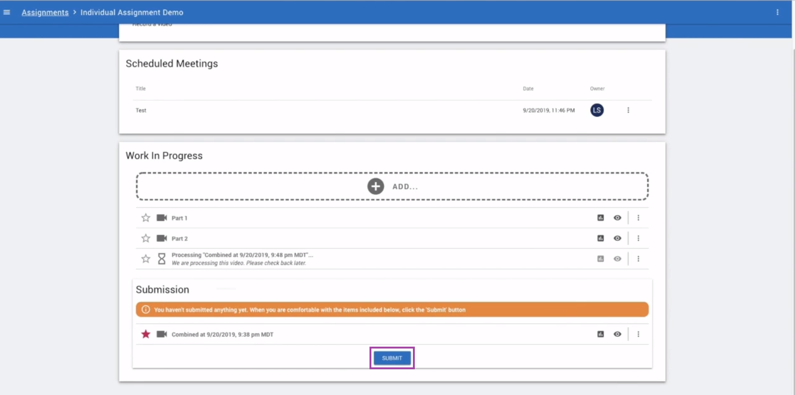Unstar the Combined 9:38 pm submission item
Image resolution: width=795 pixels, height=395 pixels.
[x=146, y=334]
